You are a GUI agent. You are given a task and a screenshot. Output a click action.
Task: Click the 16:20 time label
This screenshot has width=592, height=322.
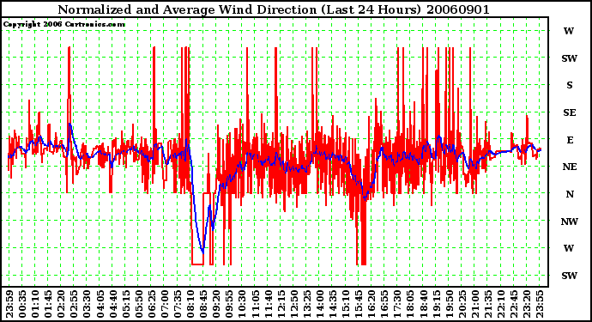pos(372,304)
